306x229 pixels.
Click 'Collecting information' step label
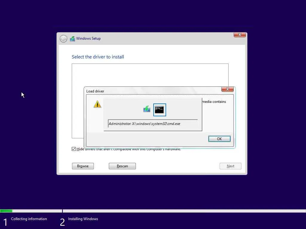click(29, 219)
